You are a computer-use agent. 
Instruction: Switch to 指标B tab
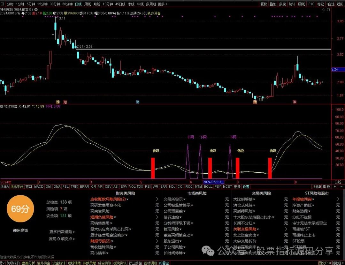pos(316,186)
